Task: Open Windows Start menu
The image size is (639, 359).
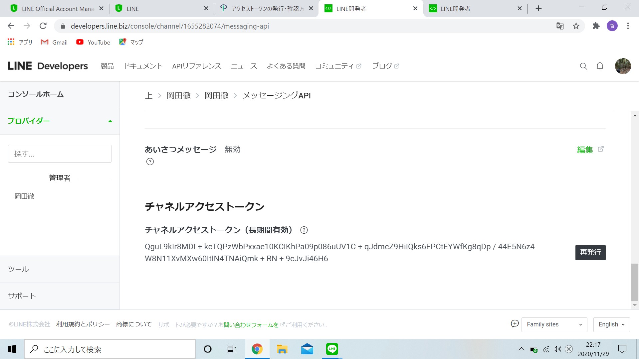Action: (x=12, y=349)
